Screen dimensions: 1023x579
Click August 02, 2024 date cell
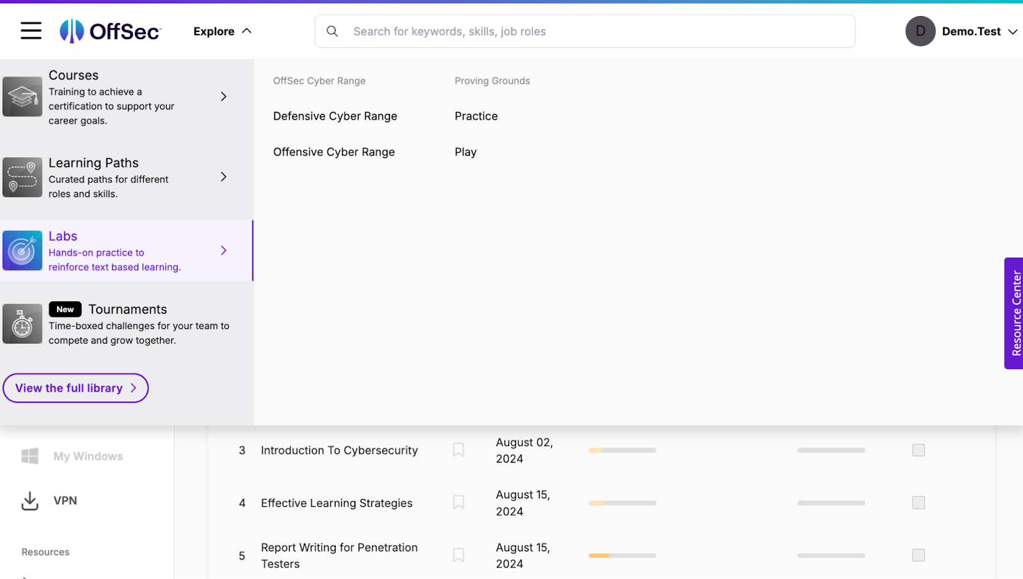(x=524, y=450)
